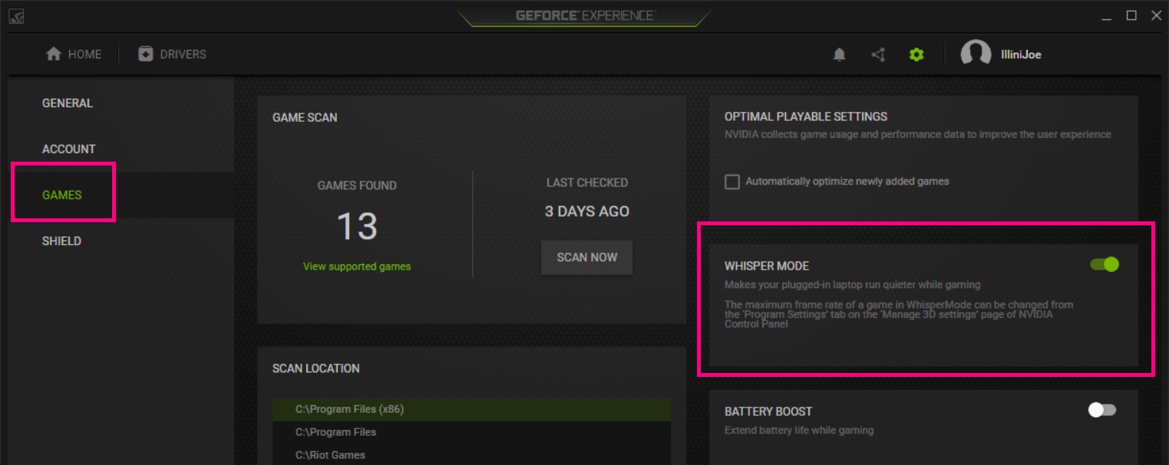Select the Games settings section
The width and height of the screenshot is (1169, 465).
click(x=62, y=195)
